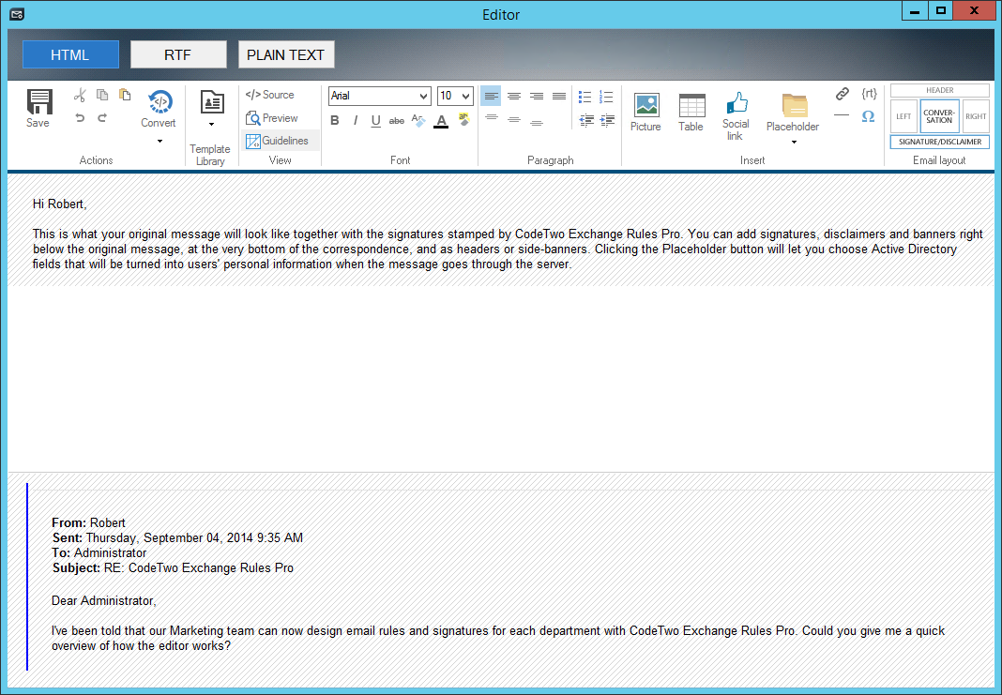Create a numbered list
The width and height of the screenshot is (1002, 695).
(x=606, y=97)
